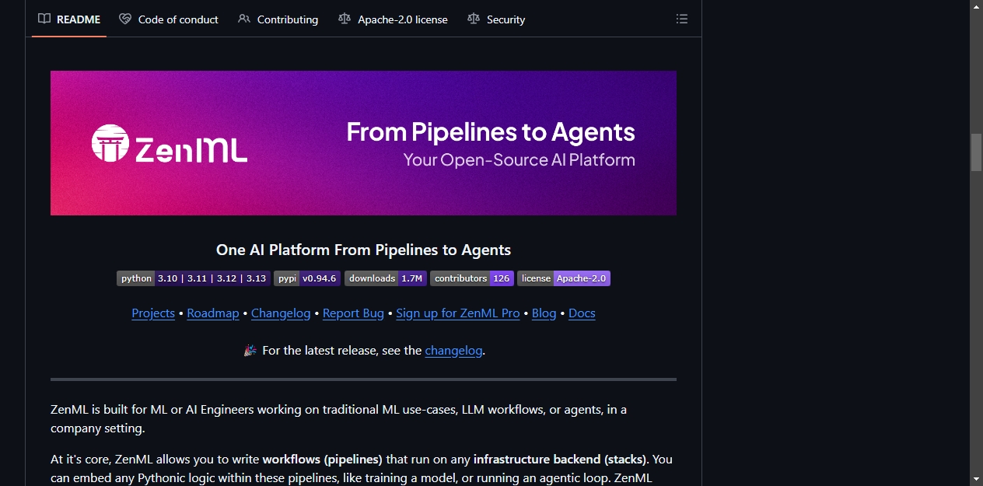Open the README outline list icon

[682, 19]
